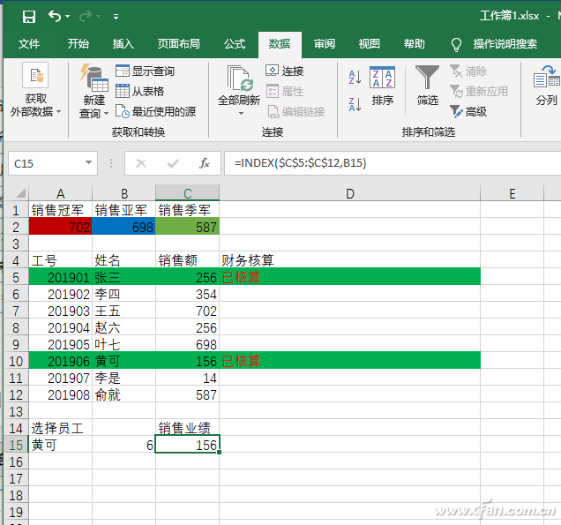The width and height of the screenshot is (561, 525).
Task: Select the cell 财务核算
Action: point(349,260)
